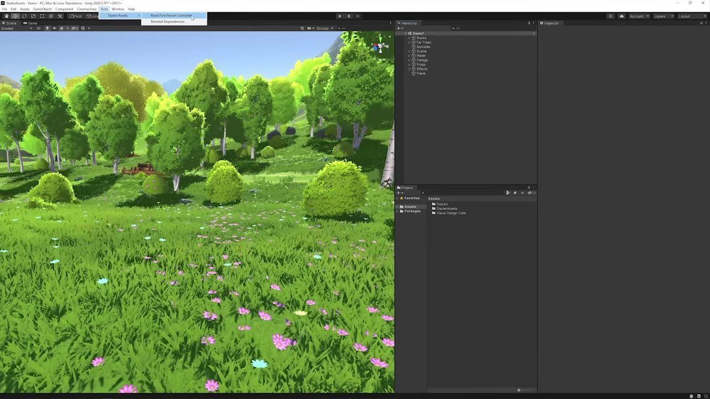Select the Rotate tool
Screen dimensions: 710x399
point(24,16)
